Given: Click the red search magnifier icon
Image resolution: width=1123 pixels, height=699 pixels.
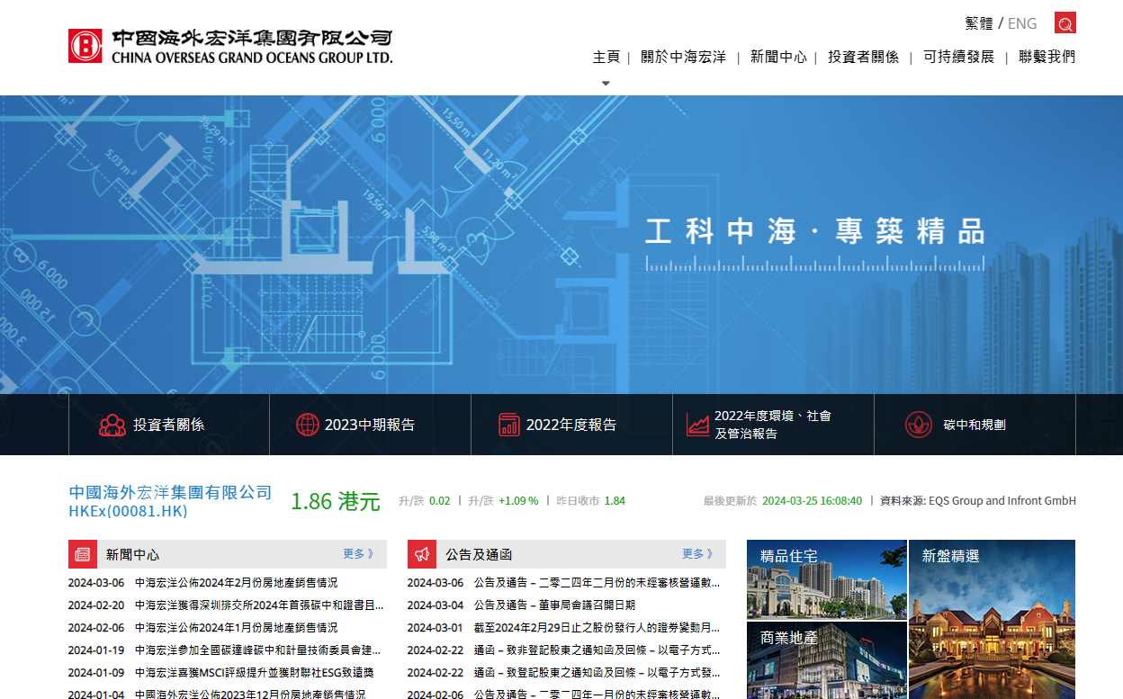Looking at the screenshot, I should (1065, 23).
